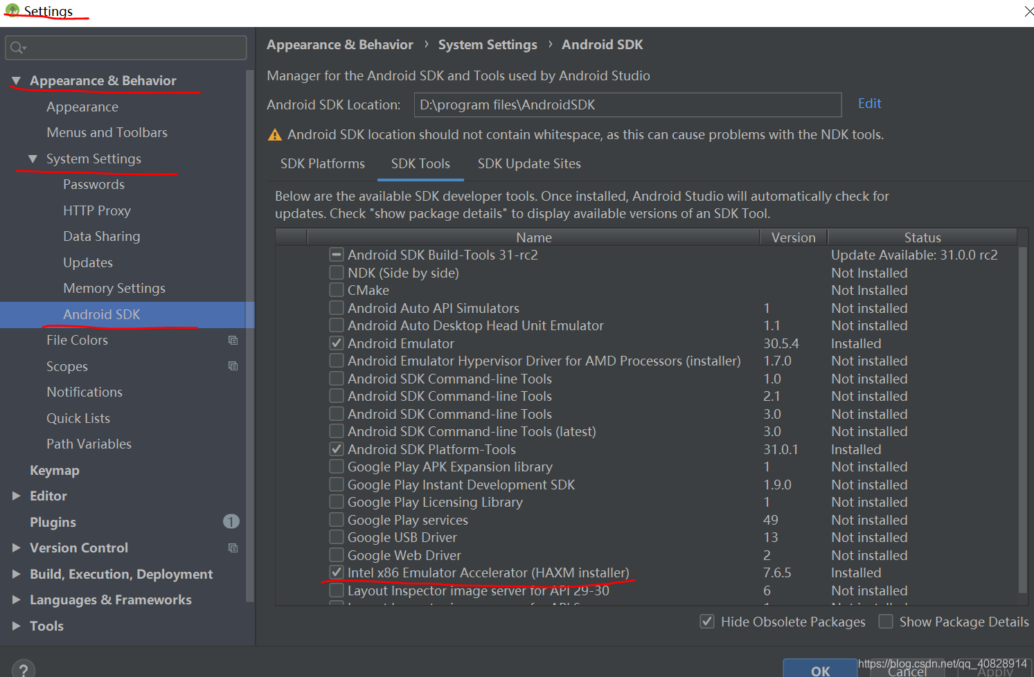Select HTTP Proxy settings
Viewport: 1034px width, 677px height.
pos(96,211)
